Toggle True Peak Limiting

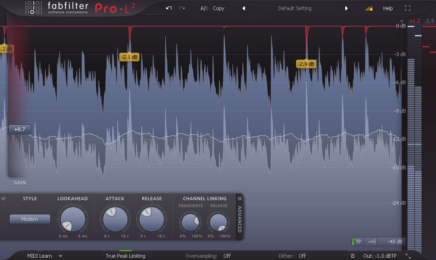click(125, 256)
